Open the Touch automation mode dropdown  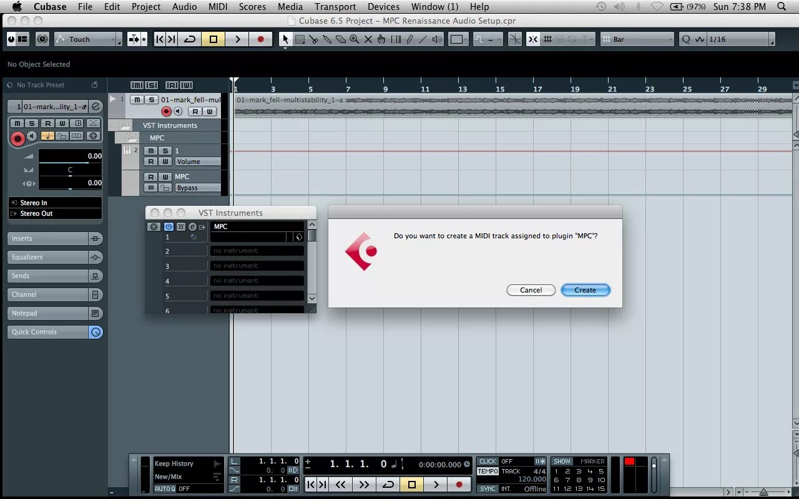pyautogui.click(x=87, y=39)
